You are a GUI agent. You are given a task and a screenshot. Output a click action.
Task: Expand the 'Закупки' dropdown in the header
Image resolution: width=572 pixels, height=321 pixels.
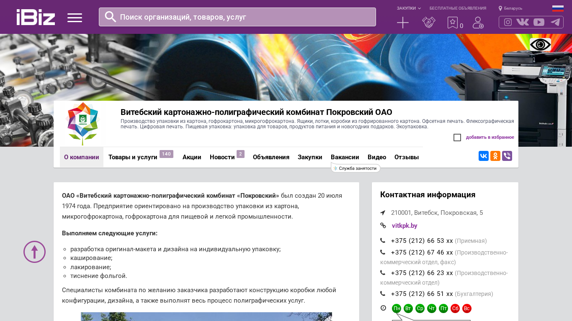pyautogui.click(x=409, y=8)
